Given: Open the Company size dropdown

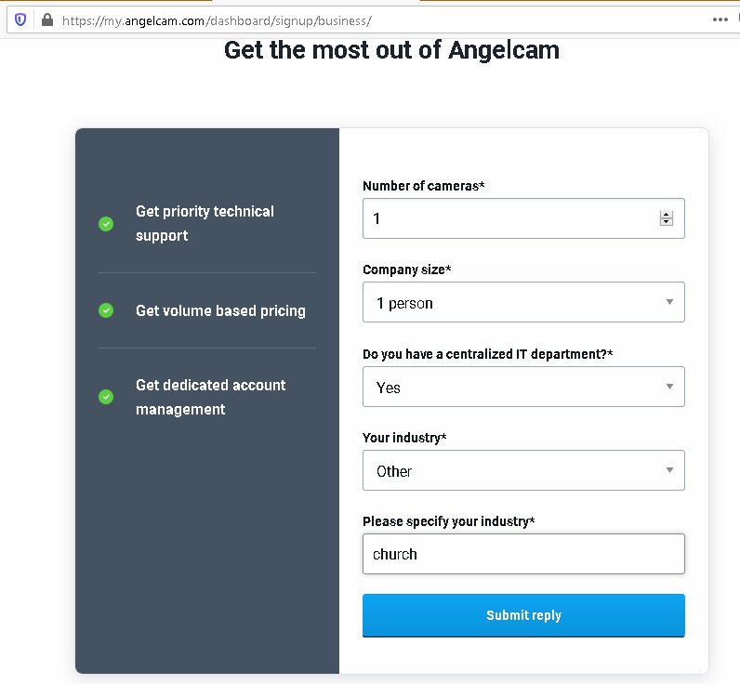Looking at the screenshot, I should (523, 303).
